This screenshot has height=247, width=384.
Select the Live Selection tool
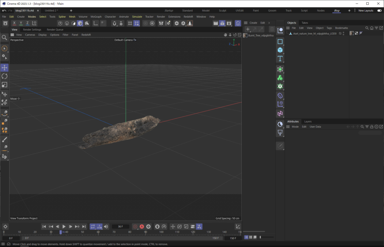[x=4, y=48]
